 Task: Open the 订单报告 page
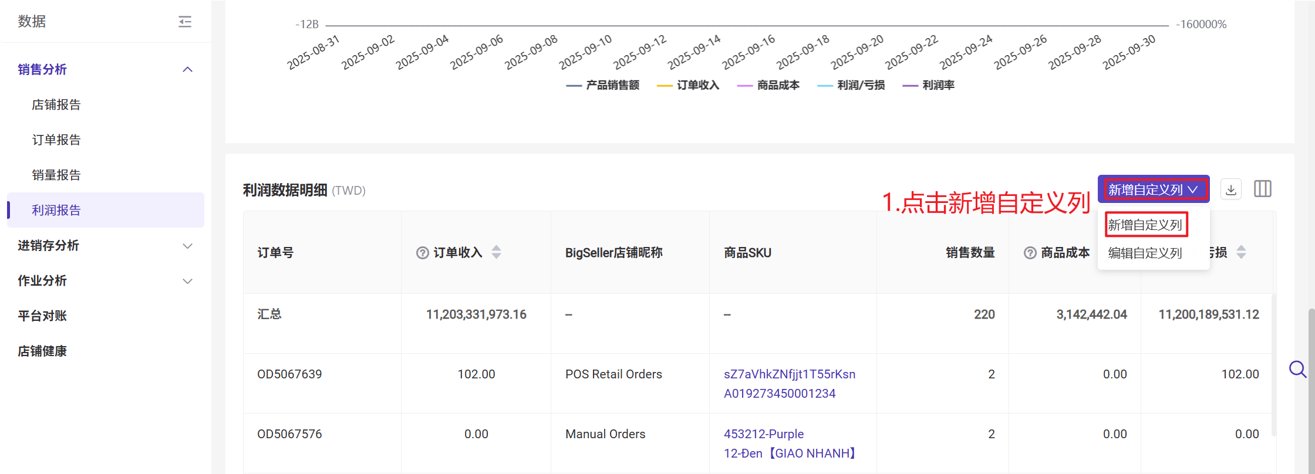(56, 140)
